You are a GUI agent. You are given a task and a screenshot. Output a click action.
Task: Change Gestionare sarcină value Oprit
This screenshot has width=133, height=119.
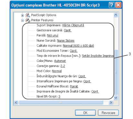point(68,30)
